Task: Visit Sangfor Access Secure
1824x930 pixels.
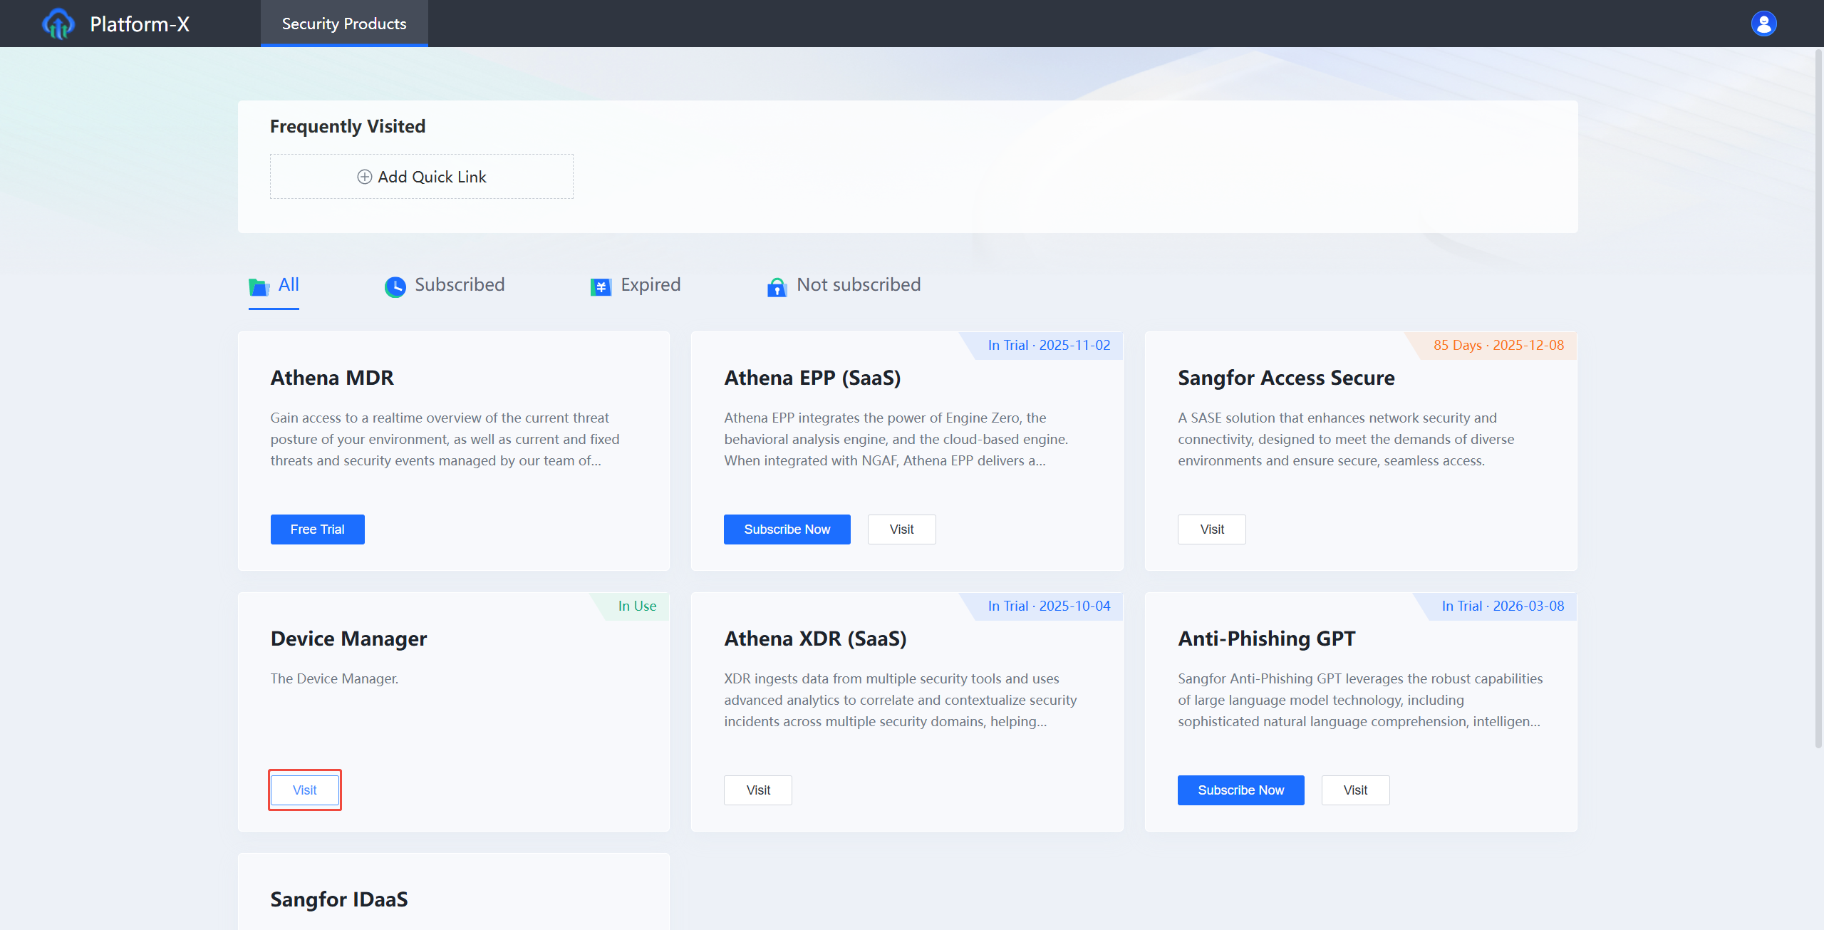Action: click(x=1211, y=529)
